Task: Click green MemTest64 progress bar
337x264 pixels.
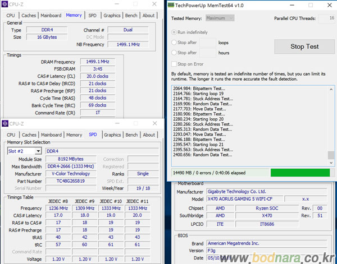Action: (300, 173)
